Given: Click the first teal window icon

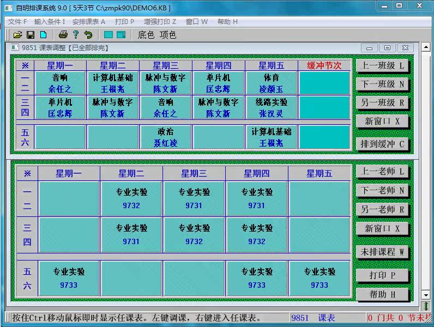Looking at the screenshot, I should [108, 34].
